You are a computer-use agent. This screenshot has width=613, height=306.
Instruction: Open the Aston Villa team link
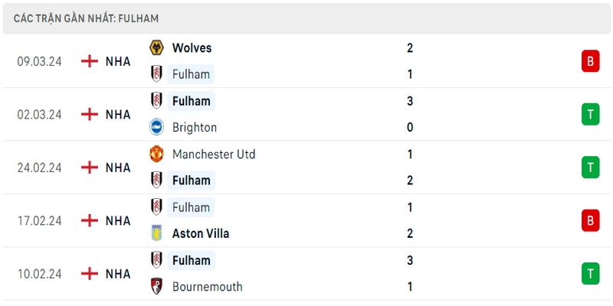(x=201, y=233)
